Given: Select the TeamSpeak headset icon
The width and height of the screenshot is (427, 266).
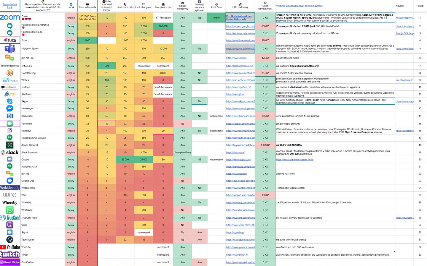Looking at the screenshot, I should 10,240.
